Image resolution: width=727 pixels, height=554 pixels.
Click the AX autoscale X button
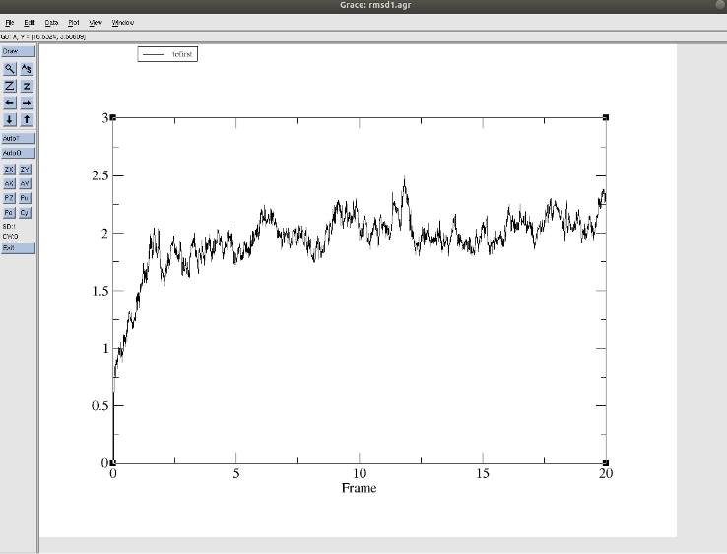click(10, 183)
